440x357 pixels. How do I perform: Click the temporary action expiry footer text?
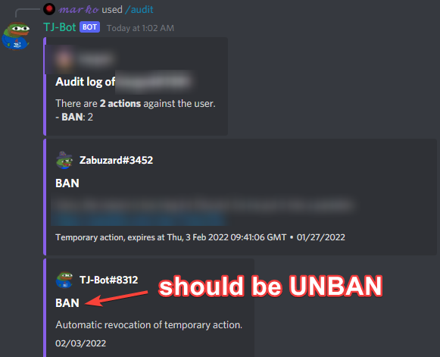click(171, 237)
